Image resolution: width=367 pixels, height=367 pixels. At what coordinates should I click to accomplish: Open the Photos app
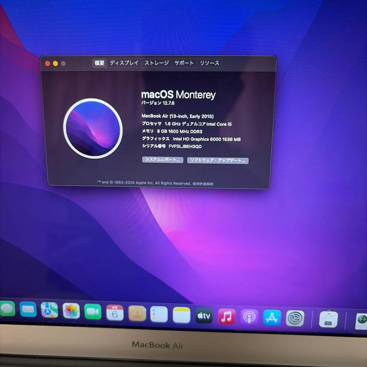[72, 312]
